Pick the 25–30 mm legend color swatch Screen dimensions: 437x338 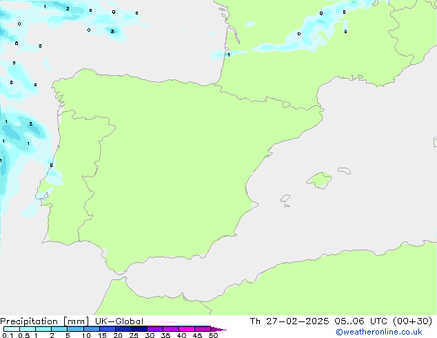[x=139, y=329]
